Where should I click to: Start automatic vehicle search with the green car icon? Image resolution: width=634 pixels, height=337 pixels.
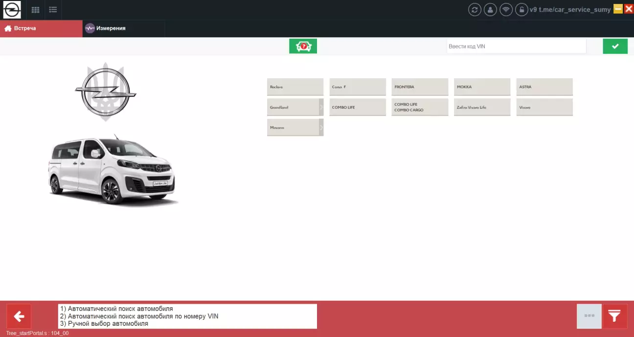(303, 46)
